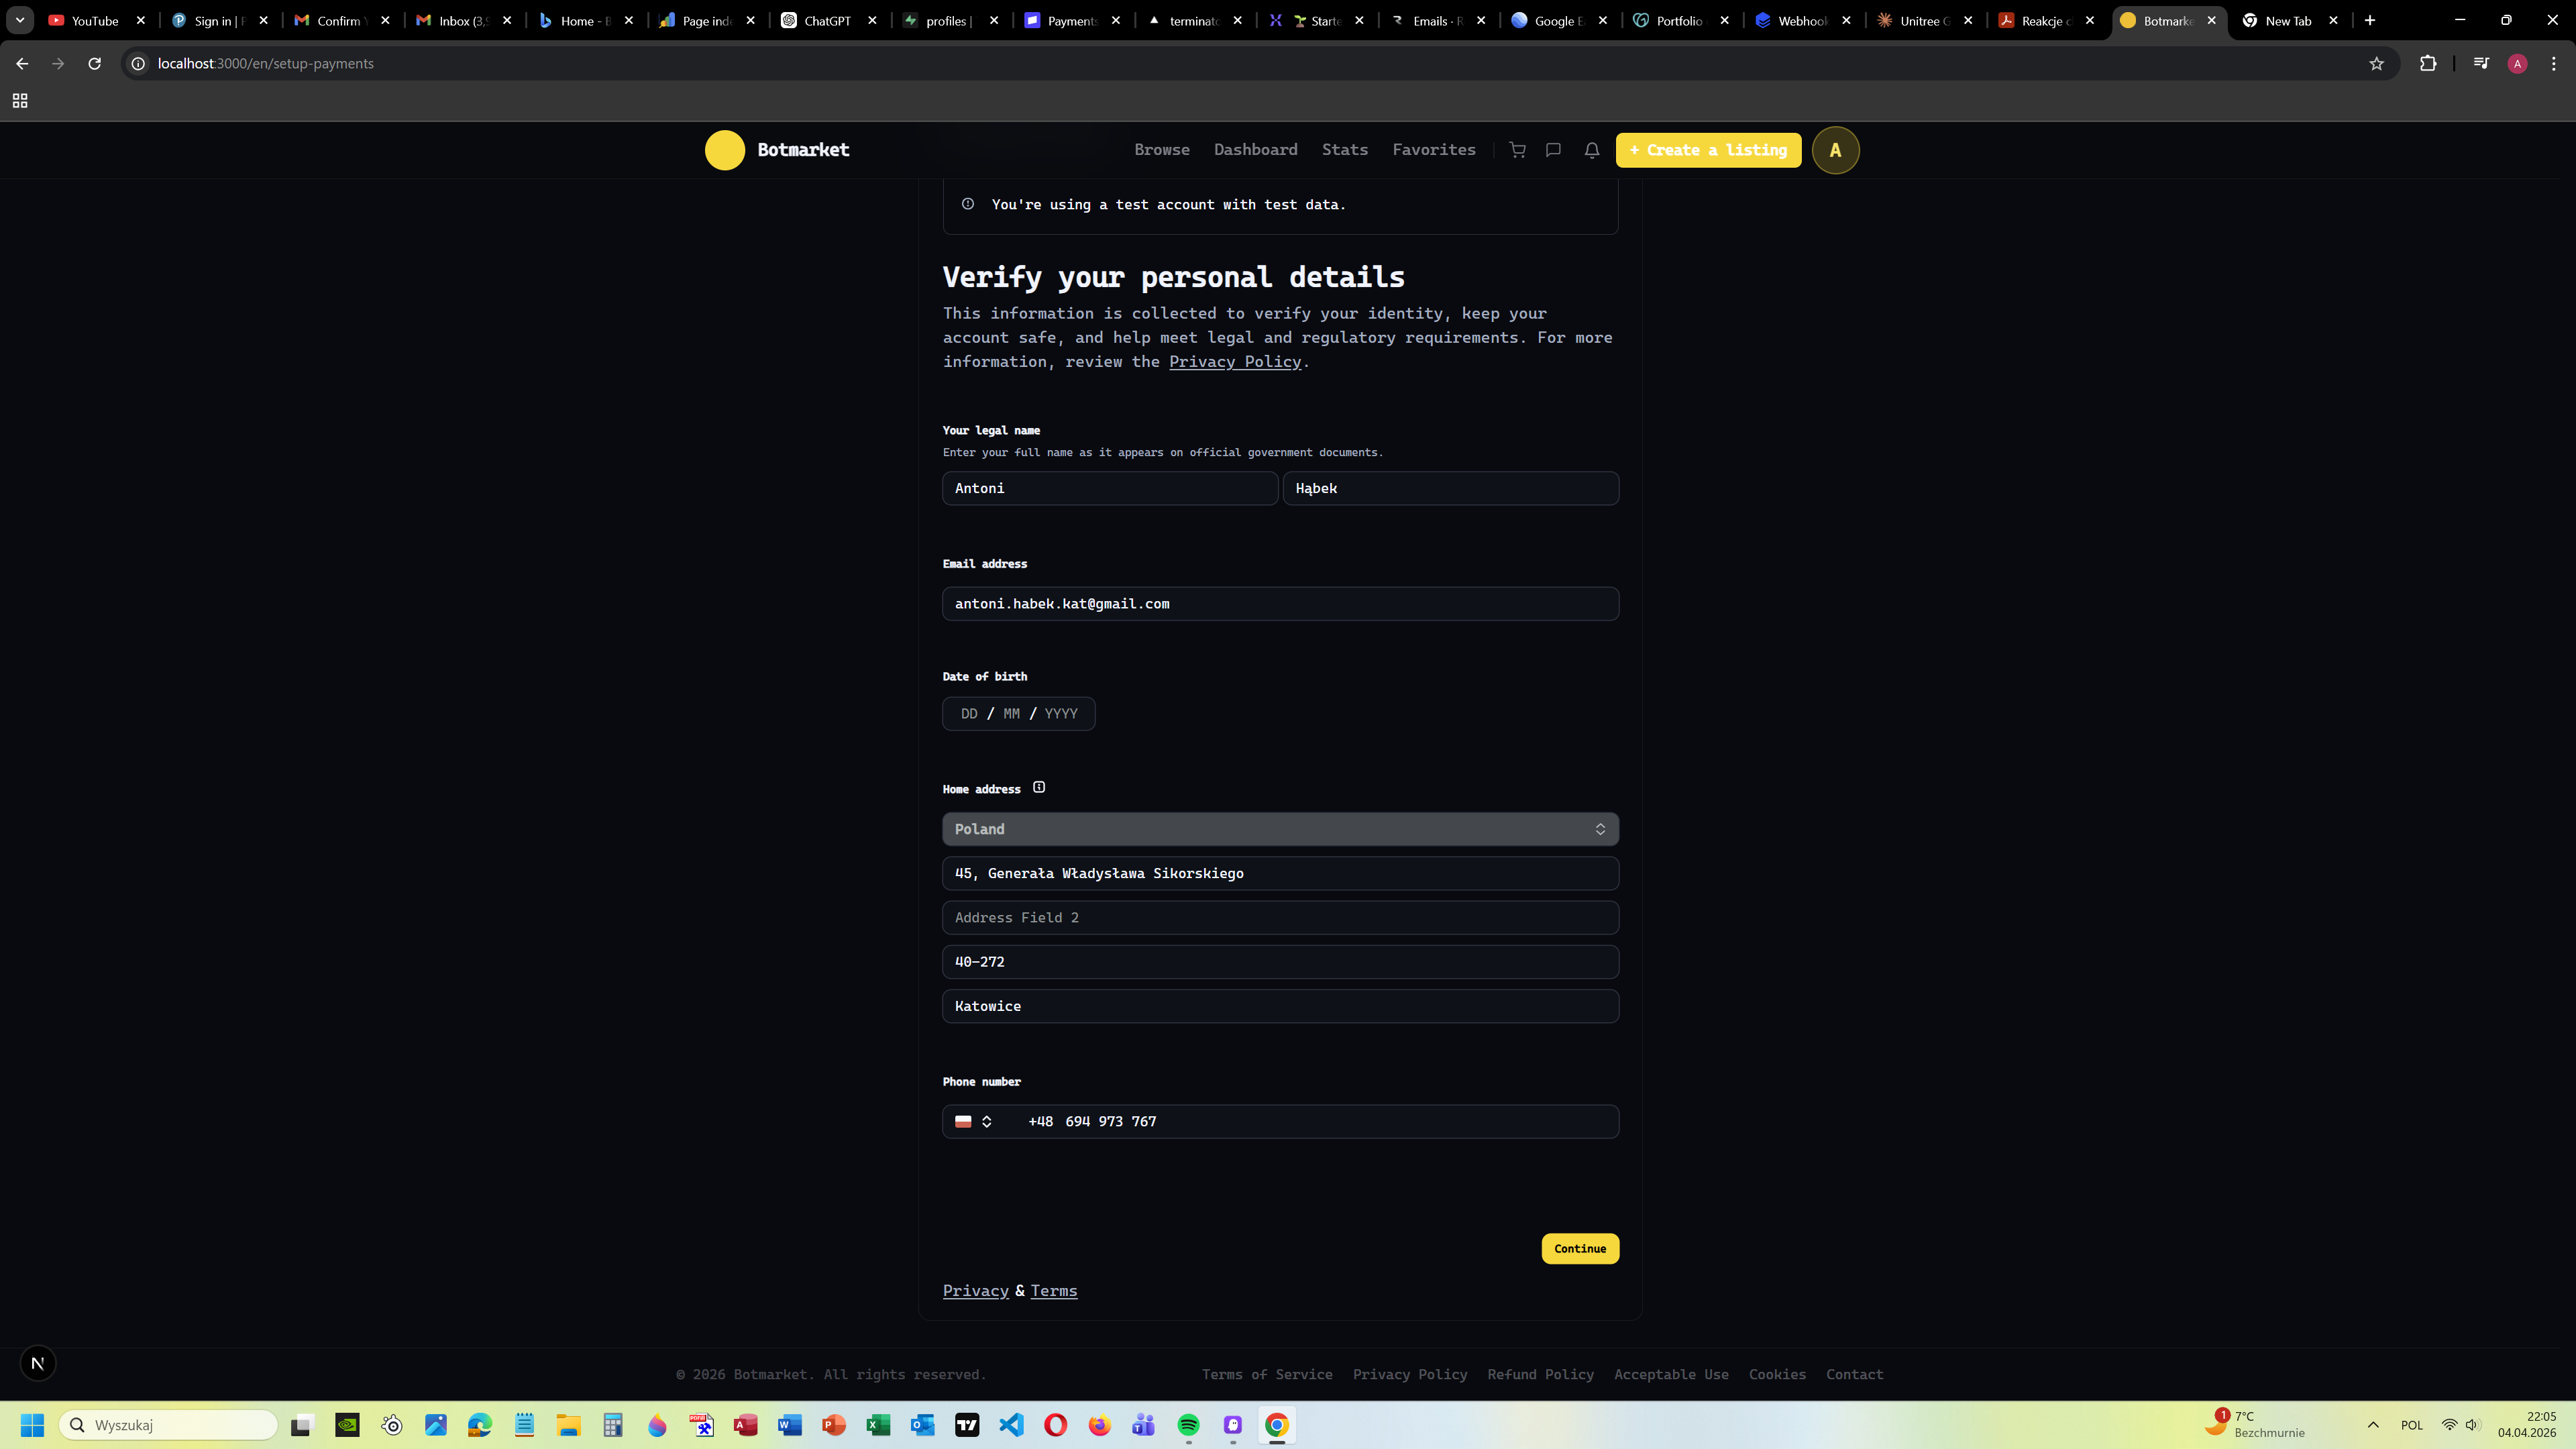Open Spotify from the taskbar
Viewport: 2576px width, 1449px height.
click(1188, 1425)
